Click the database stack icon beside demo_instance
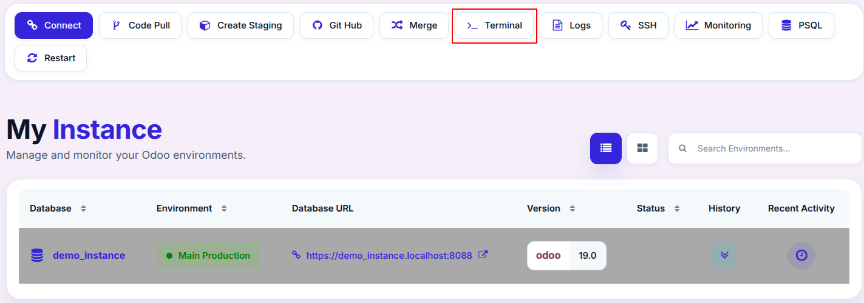The height and width of the screenshot is (303, 864). (37, 256)
